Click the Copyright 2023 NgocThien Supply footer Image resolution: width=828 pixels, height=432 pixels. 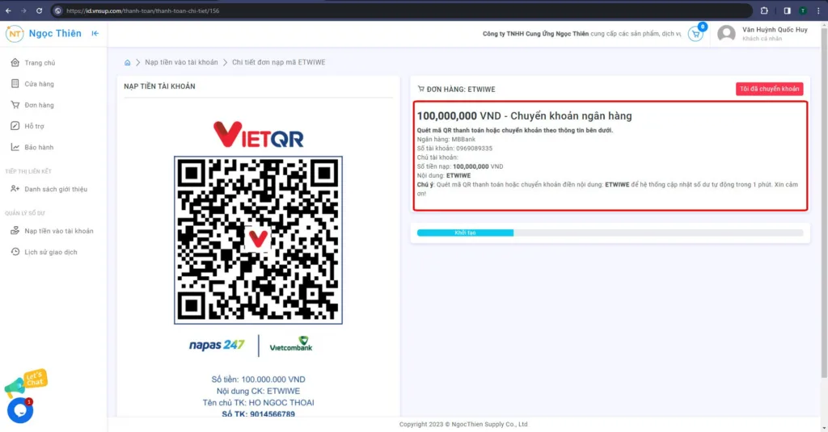[x=463, y=424]
